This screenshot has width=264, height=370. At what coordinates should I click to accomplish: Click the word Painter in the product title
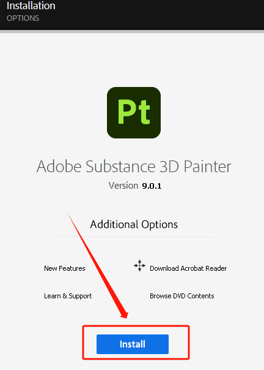click(x=208, y=167)
